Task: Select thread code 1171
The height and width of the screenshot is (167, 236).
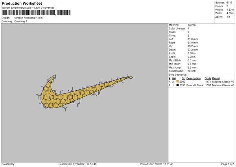Action: coord(208,82)
